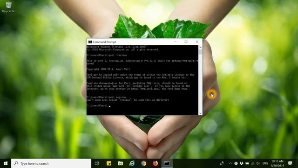The image size is (298, 168).
Task: Click the 'Can't open perl script' error line
Action: pos(128,100)
